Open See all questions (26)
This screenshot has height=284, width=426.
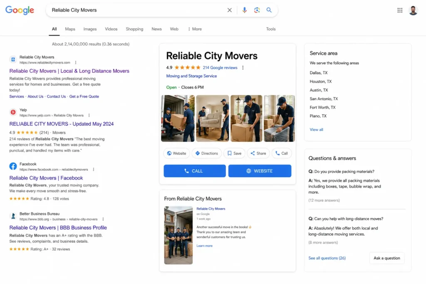327,258
